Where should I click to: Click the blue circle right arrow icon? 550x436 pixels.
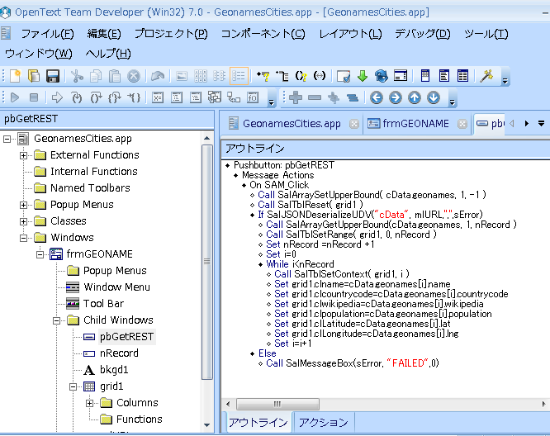396,97
